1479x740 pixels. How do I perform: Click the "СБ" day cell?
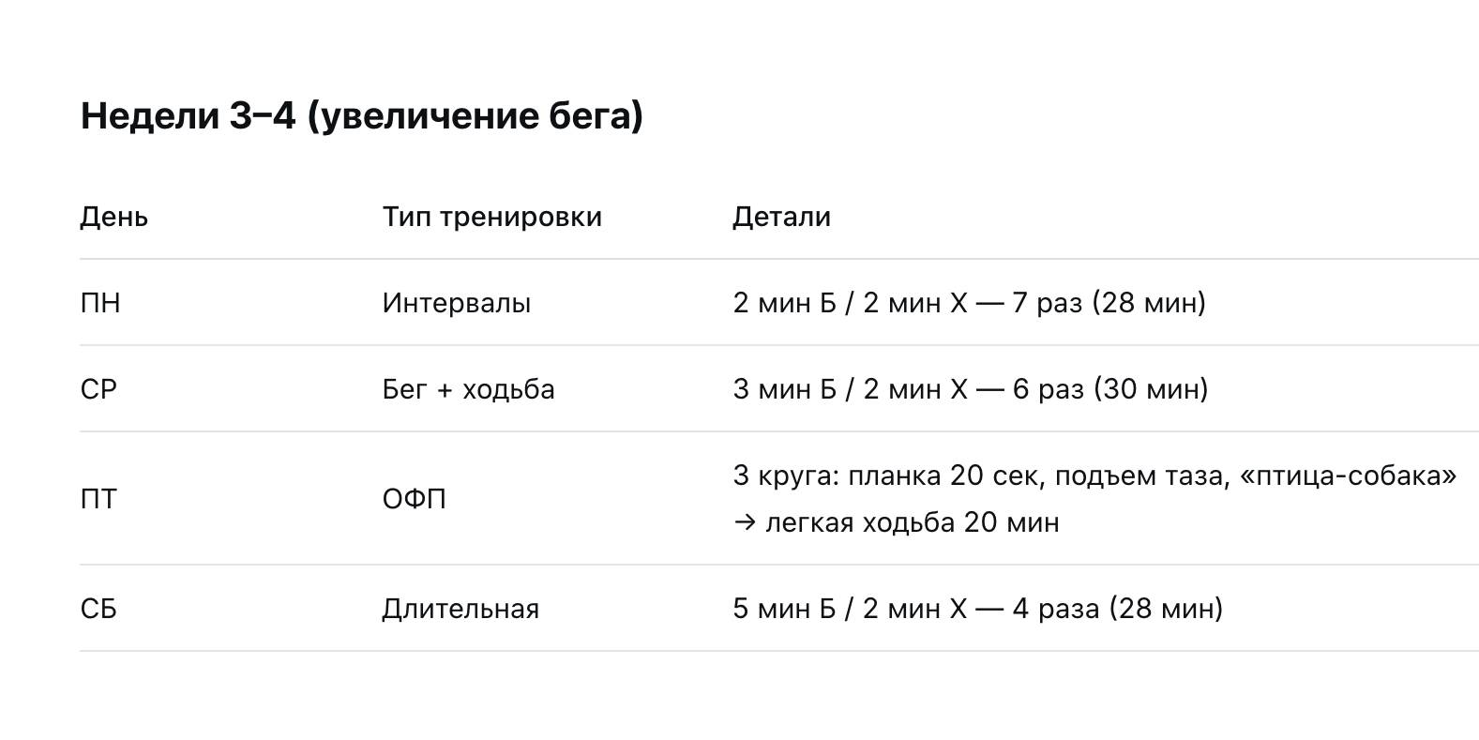98,609
